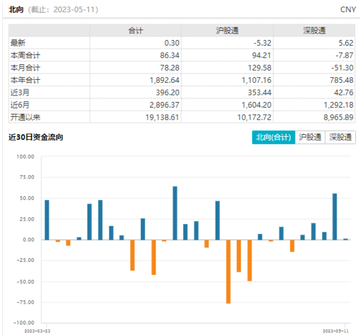Screen dimensions: 363x336
Task: Click the value -5.32 in 最新 row
Action: (262, 43)
